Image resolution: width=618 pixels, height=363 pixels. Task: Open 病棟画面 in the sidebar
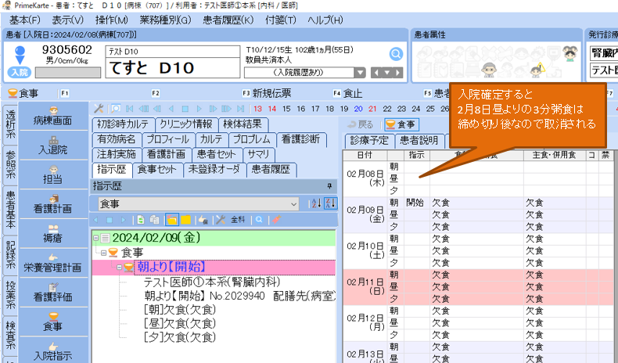(53, 116)
